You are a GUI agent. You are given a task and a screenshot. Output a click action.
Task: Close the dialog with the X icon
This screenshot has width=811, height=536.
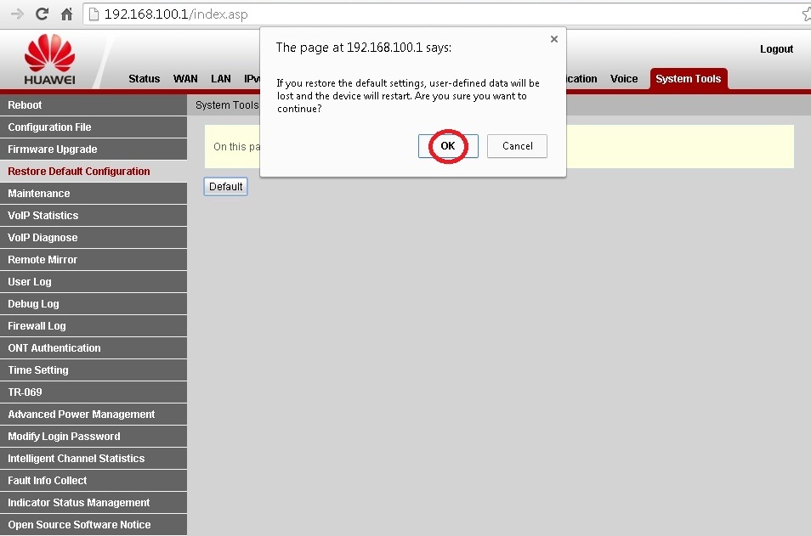[554, 39]
